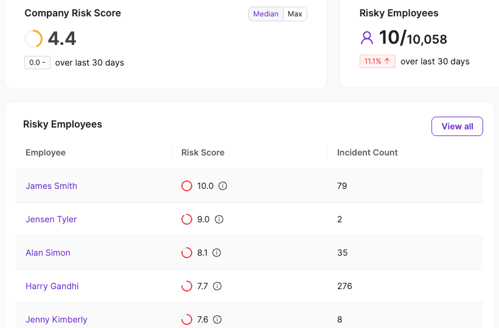
Task: Sort table by Employee column header
Action: (x=46, y=152)
